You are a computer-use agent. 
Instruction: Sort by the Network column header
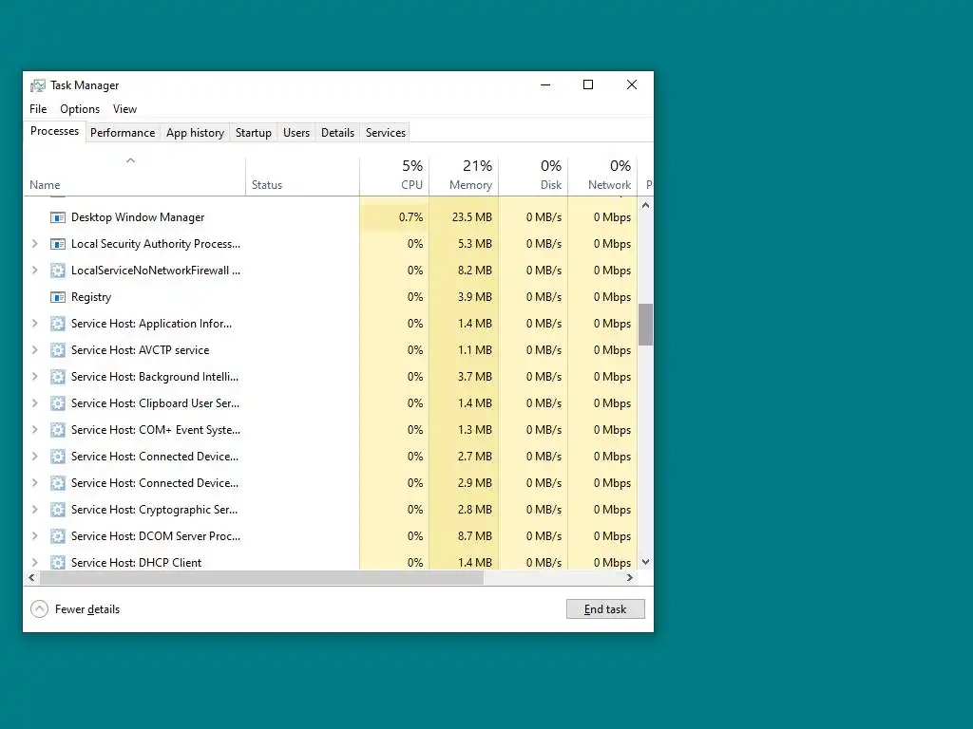tap(602, 177)
